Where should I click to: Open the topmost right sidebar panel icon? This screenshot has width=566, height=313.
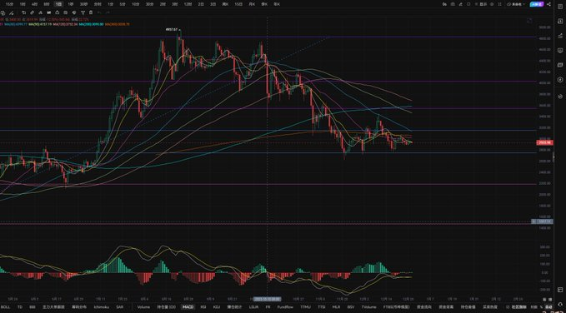pyautogui.click(x=560, y=7)
